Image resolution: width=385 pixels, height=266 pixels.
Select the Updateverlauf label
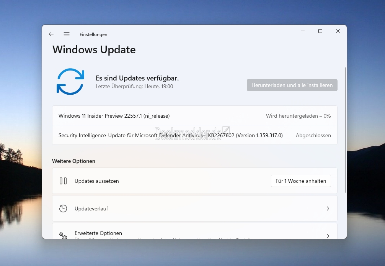coord(91,209)
